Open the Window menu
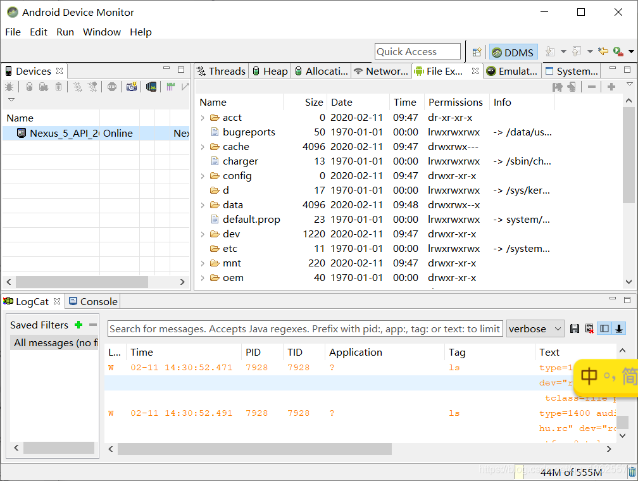 point(102,32)
